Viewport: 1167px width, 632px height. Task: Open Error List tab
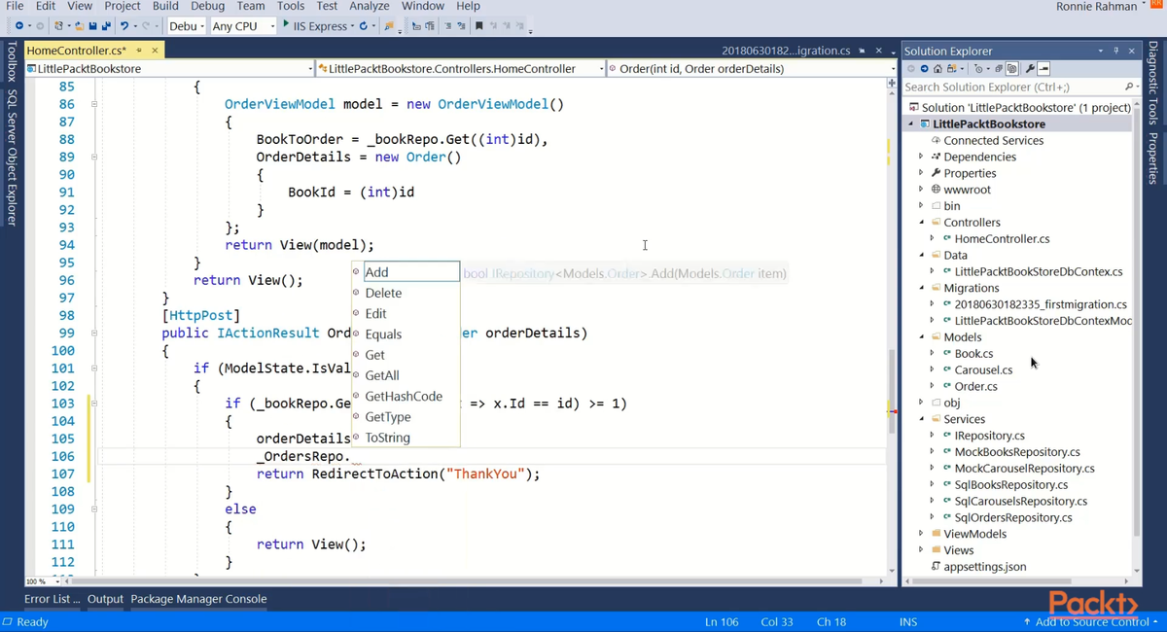(53, 599)
